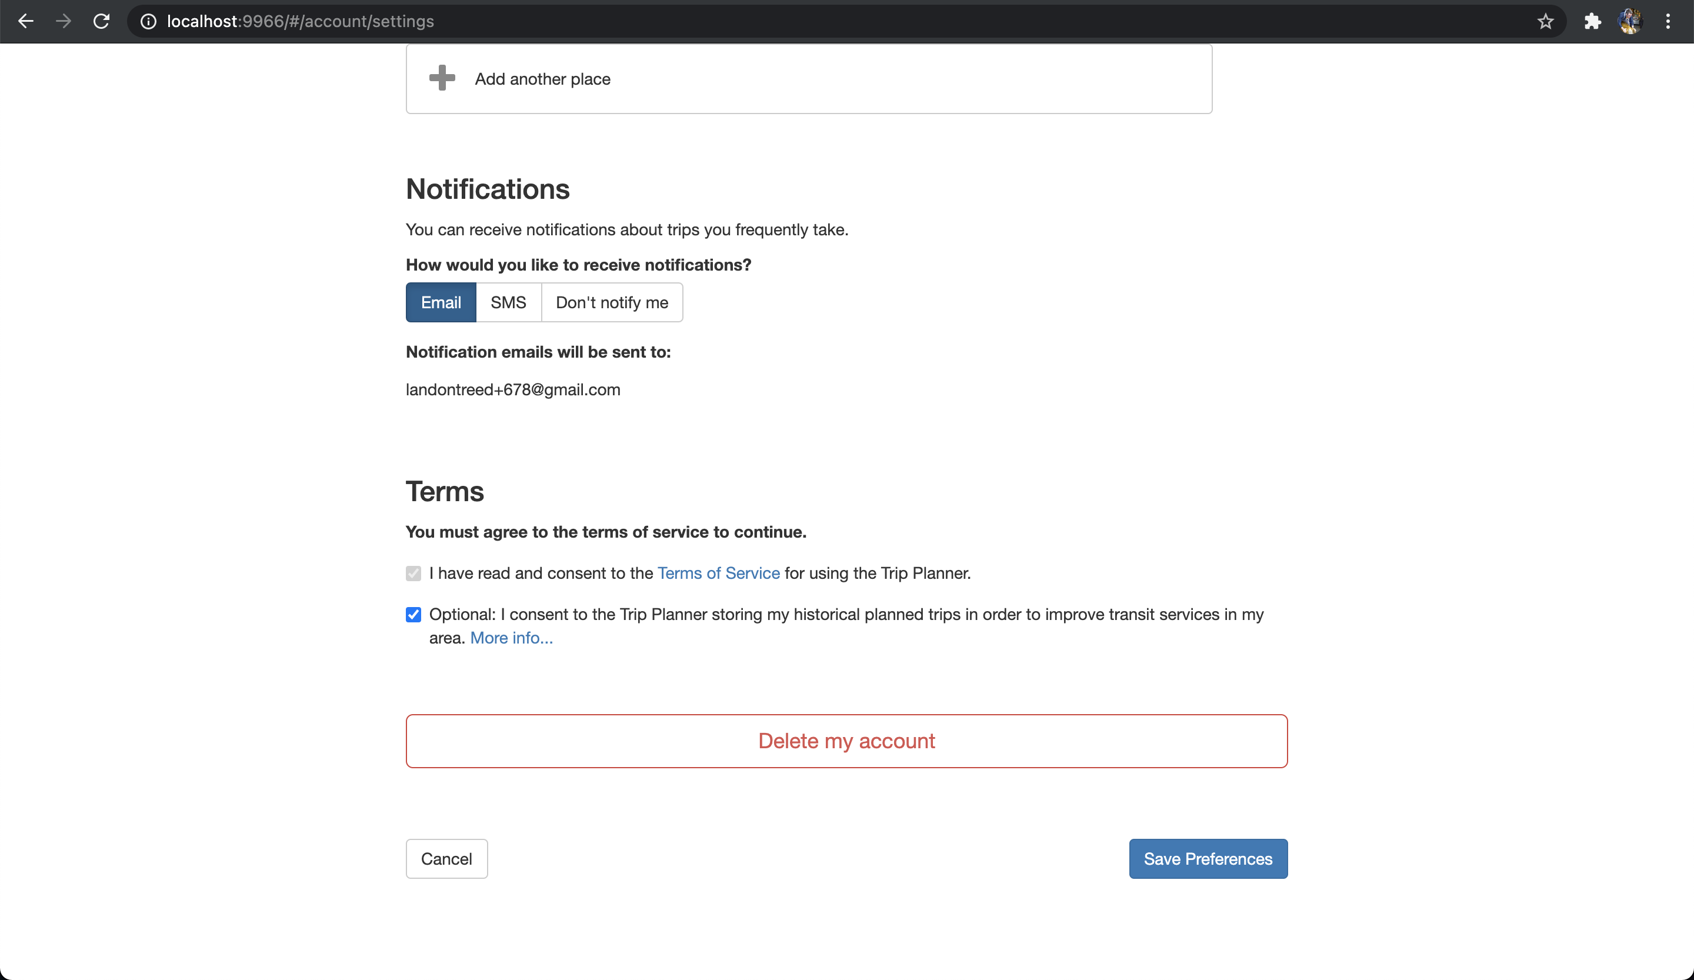1694x980 pixels.
Task: Choose the Don't notify me option
Action: pos(612,302)
